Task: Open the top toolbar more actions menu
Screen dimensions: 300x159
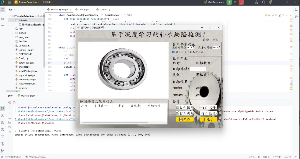Action: (247, 2)
